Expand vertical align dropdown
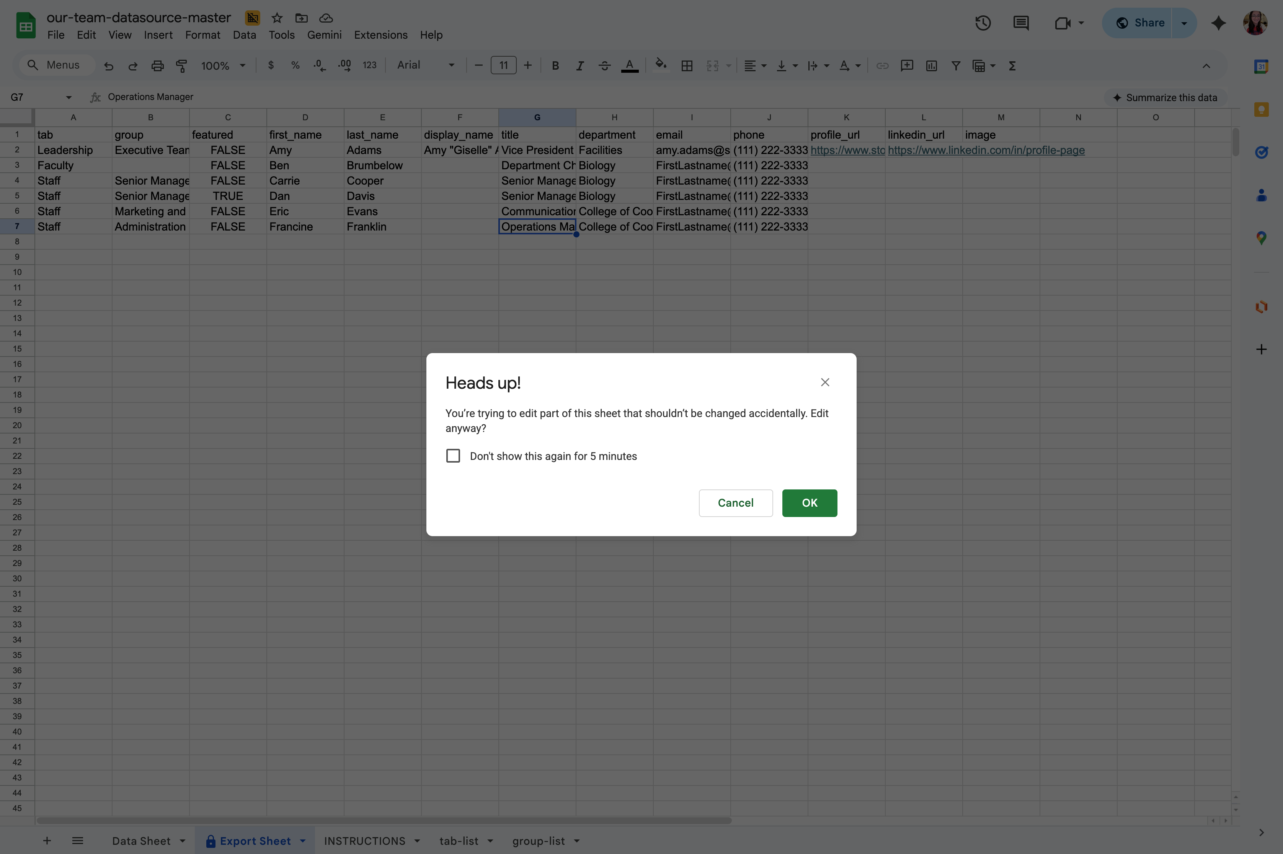Image resolution: width=1283 pixels, height=854 pixels. point(795,66)
